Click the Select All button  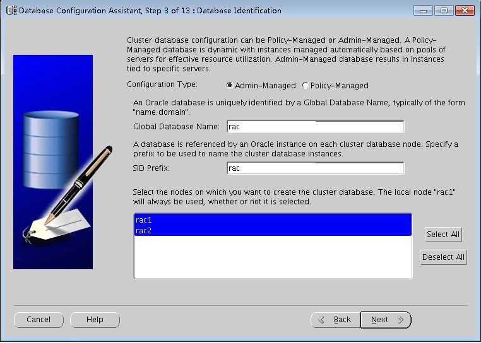(x=443, y=235)
